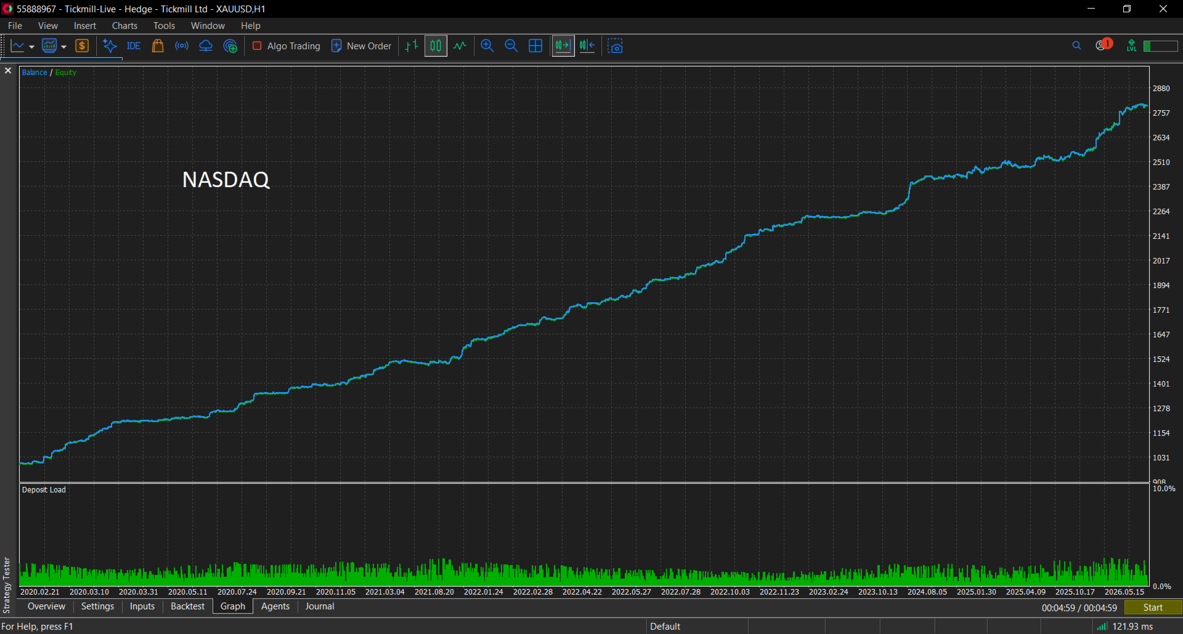Open MetaEditor via the IDE icon
Image resolution: width=1183 pixels, height=634 pixels.
click(134, 46)
